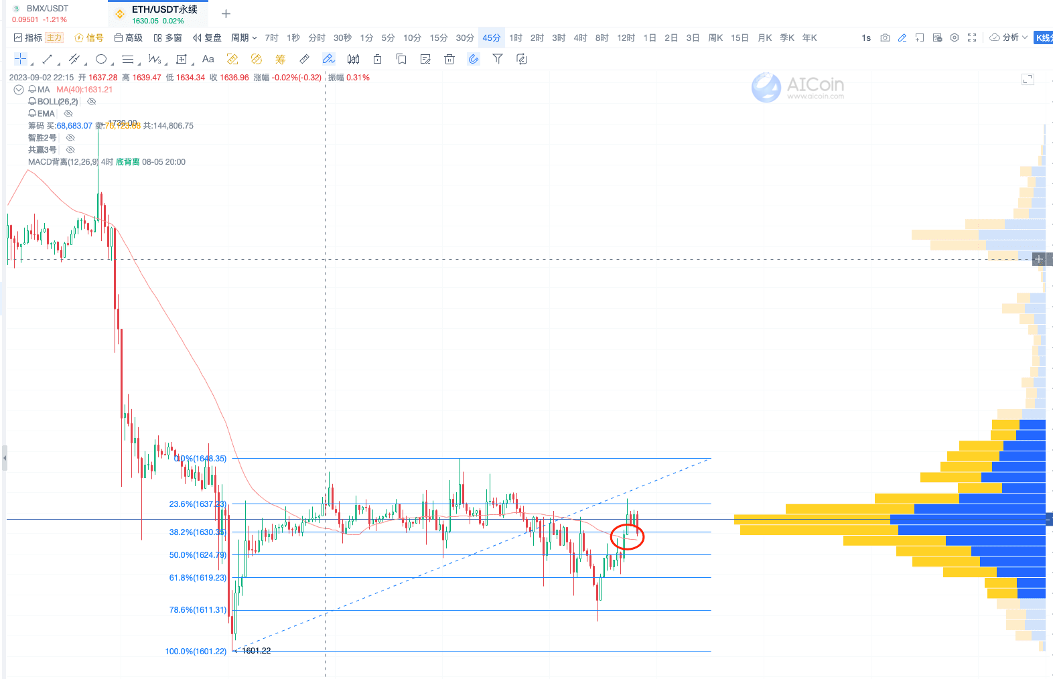1053x679 pixels.
Task: Click the price axis plus marker
Action: point(1039,259)
